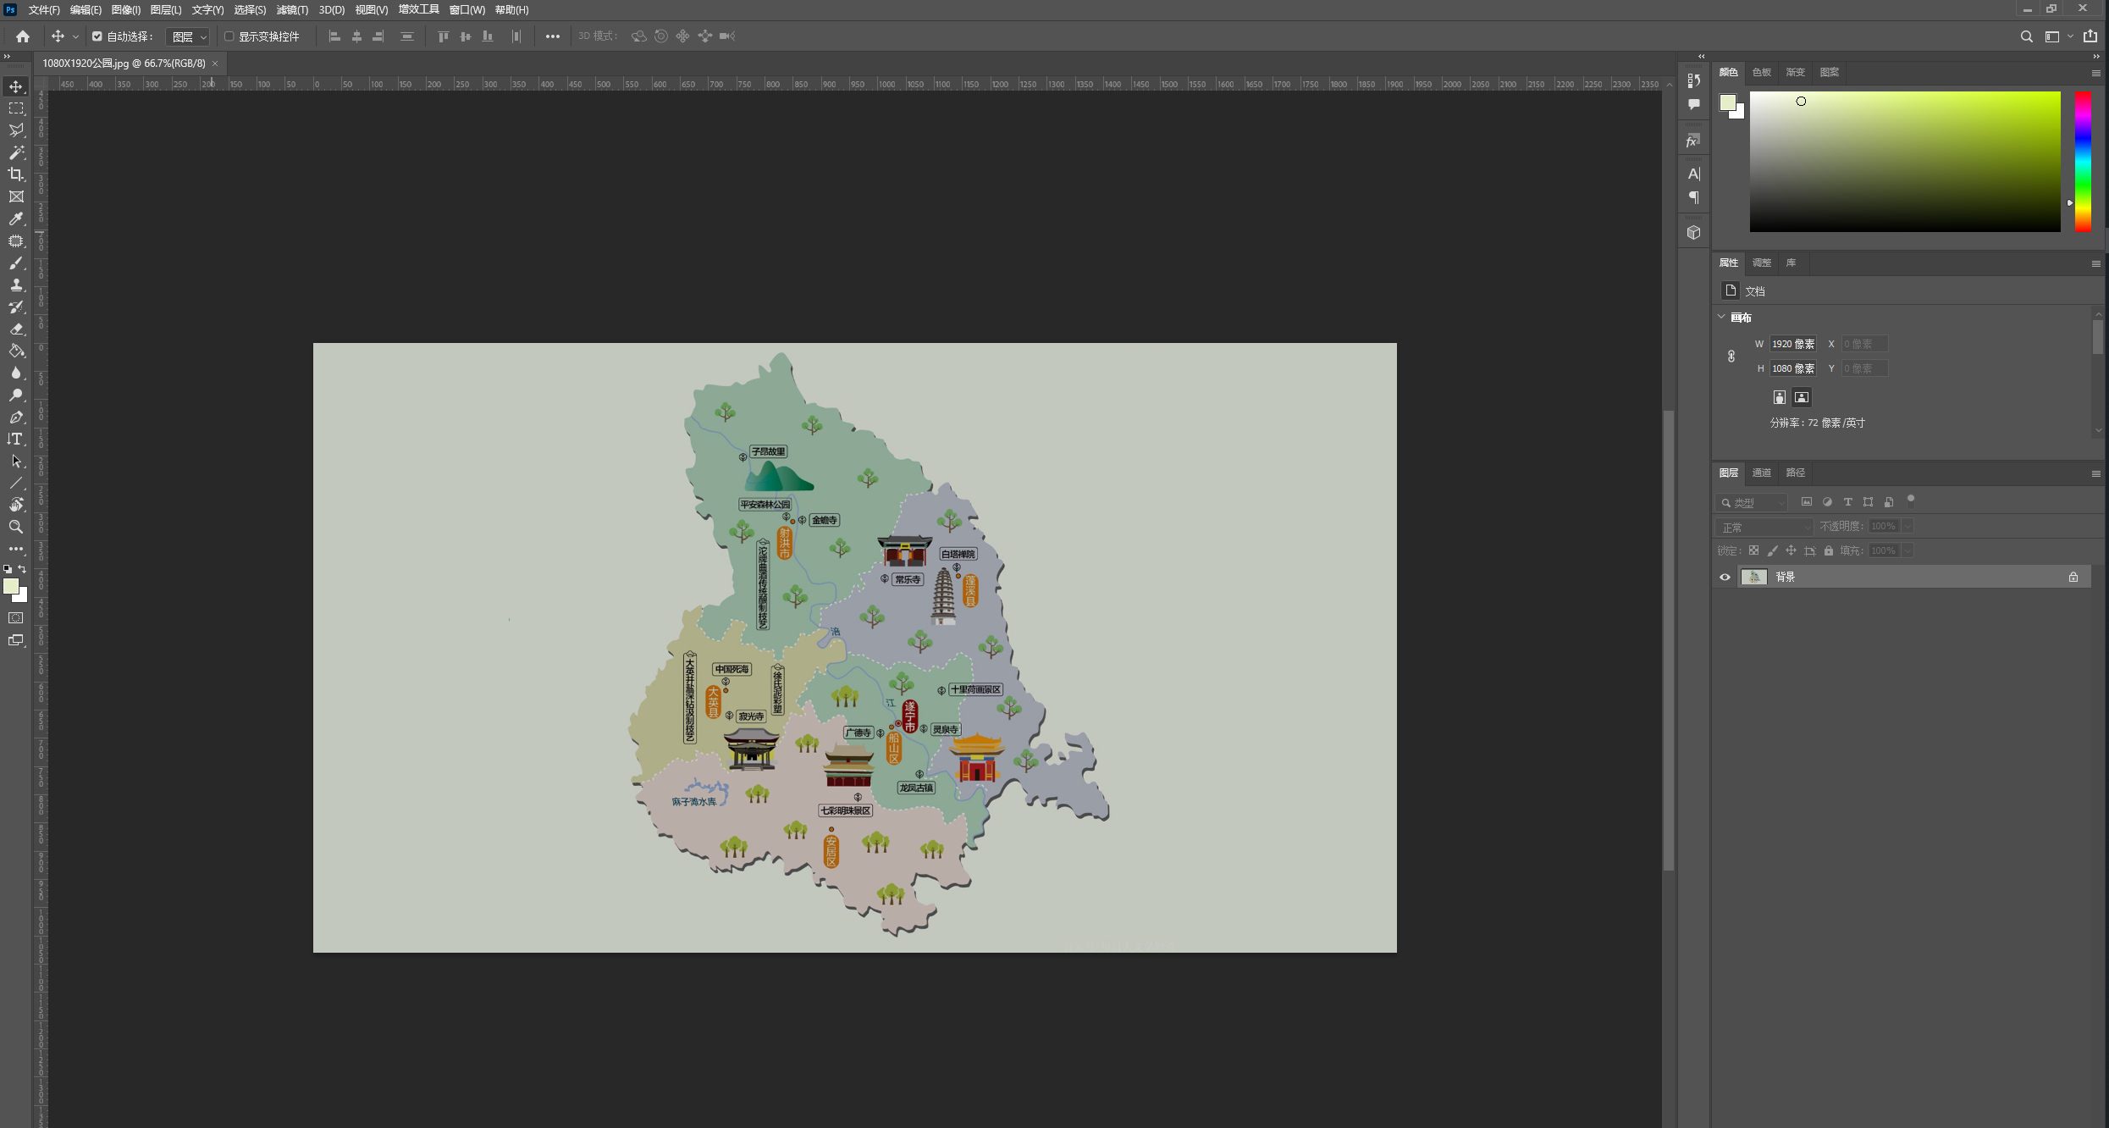Click the canvas width W field
The image size is (2109, 1128).
tap(1792, 344)
